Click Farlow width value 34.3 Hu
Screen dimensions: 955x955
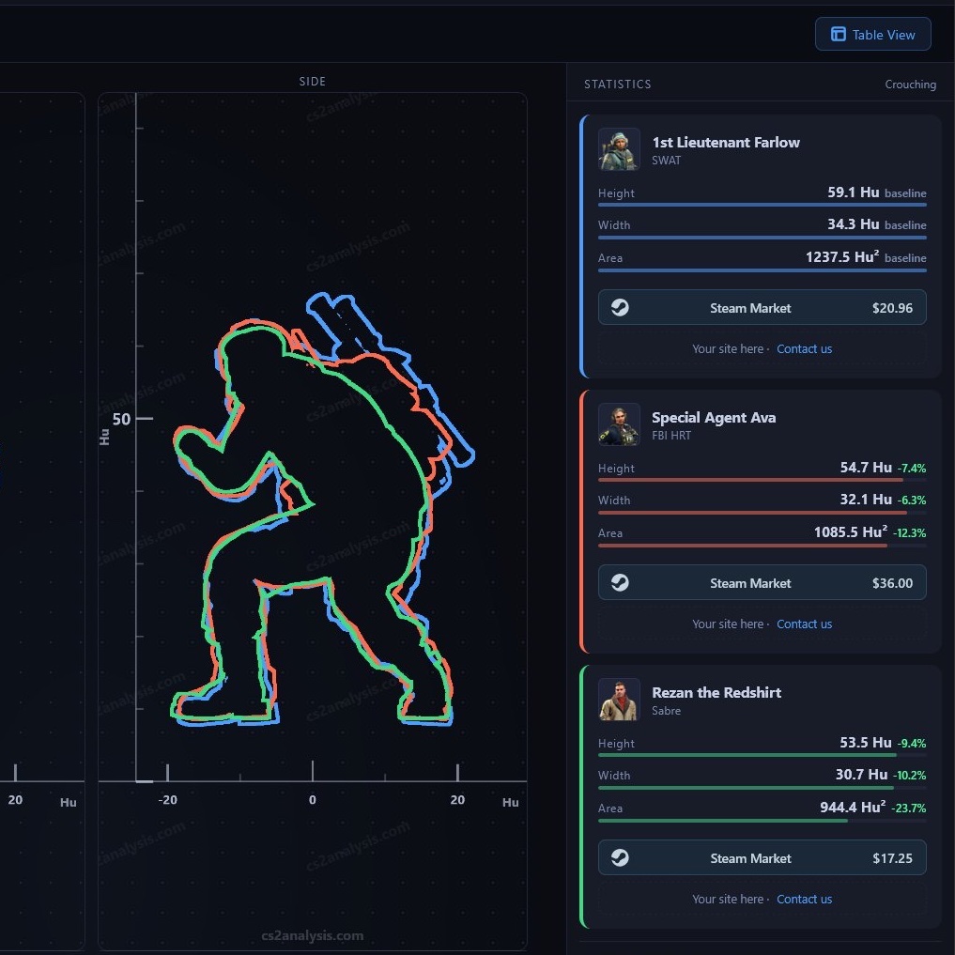(853, 224)
